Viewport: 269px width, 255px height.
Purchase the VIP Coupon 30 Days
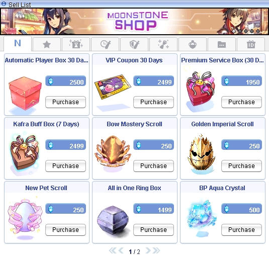(x=153, y=102)
